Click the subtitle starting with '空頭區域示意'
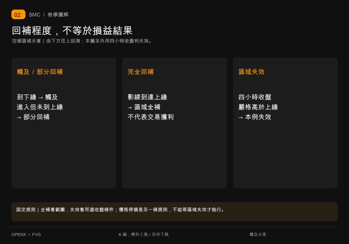The height and width of the screenshot is (244, 349). [82, 41]
